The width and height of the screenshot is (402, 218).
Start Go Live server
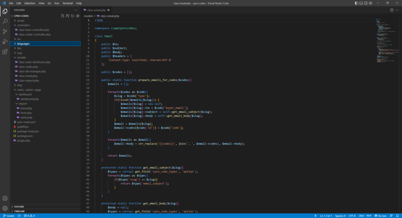point(380,216)
